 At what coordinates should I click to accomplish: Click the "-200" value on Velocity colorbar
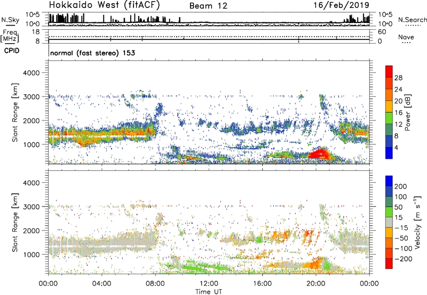pyautogui.click(x=403, y=259)
